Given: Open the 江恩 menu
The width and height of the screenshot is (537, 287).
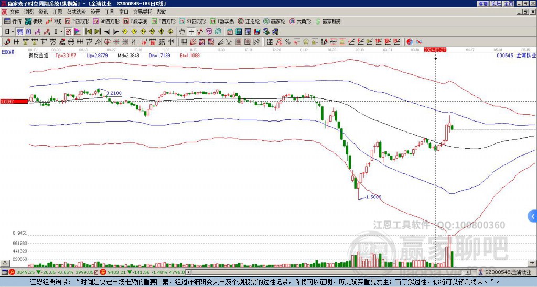Looking at the screenshot, I should [57, 12].
